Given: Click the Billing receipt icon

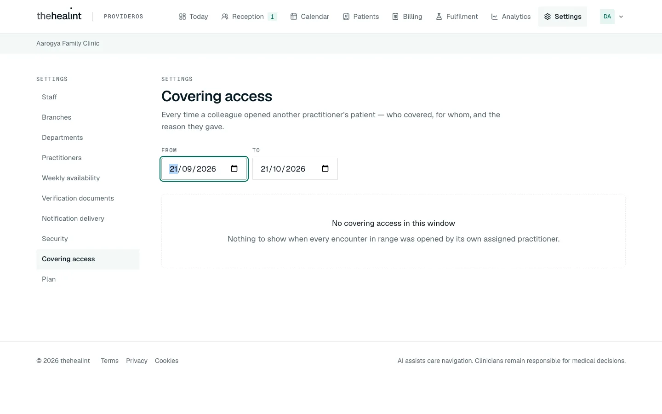Looking at the screenshot, I should point(395,17).
